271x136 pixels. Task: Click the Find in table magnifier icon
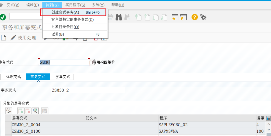[35, 111]
